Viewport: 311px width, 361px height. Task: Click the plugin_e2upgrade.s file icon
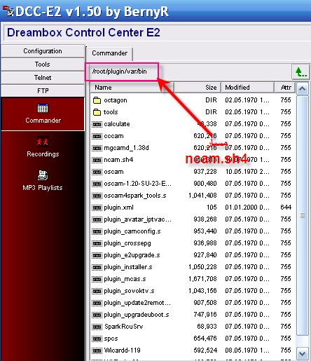[x=97, y=255]
